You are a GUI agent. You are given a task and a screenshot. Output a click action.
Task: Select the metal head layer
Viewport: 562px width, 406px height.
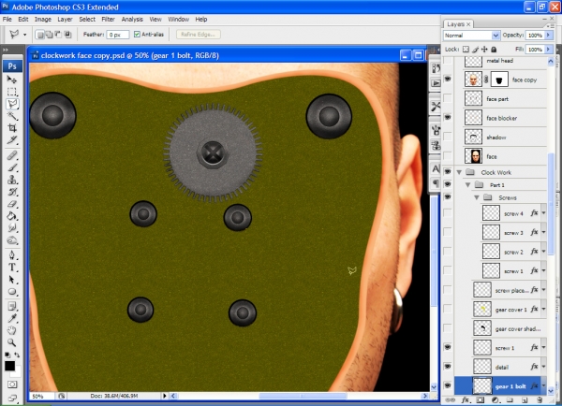(499, 61)
